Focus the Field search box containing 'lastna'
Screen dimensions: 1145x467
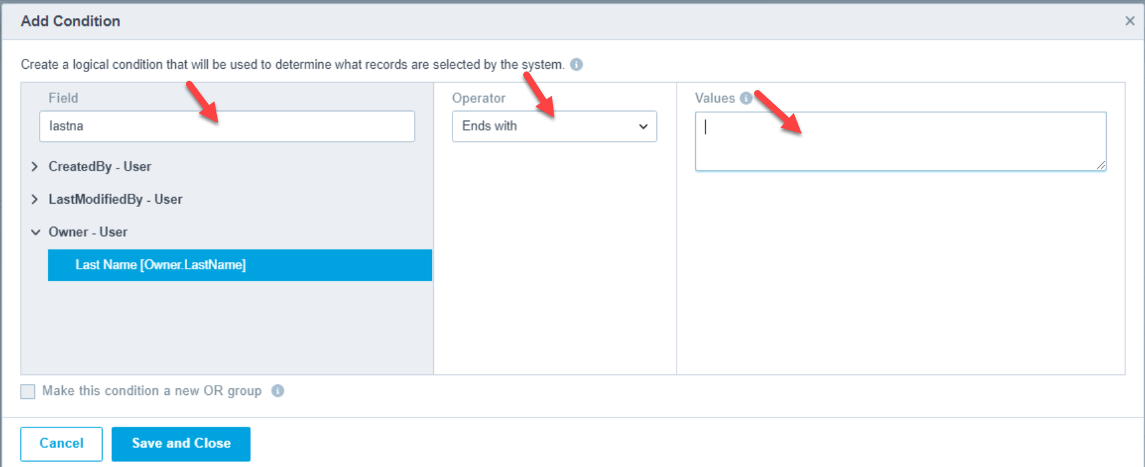coord(227,126)
